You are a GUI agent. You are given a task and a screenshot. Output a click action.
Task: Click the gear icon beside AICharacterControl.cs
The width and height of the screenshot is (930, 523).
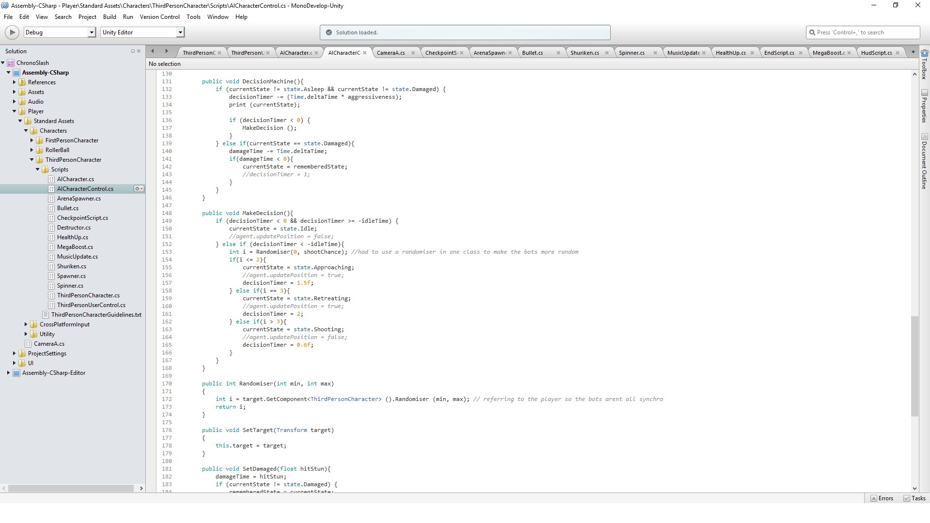point(139,189)
